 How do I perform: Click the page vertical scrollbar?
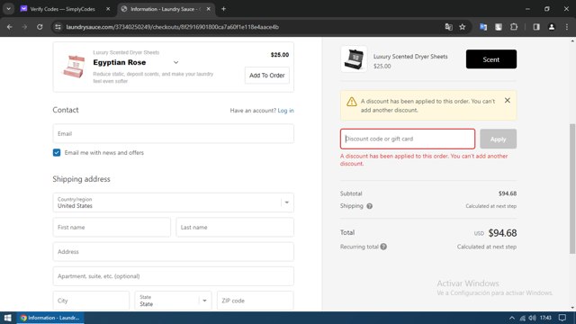(x=572, y=189)
